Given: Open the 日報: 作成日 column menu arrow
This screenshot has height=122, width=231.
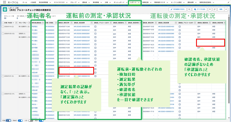Looking at the screenshot, I should click(16, 23).
